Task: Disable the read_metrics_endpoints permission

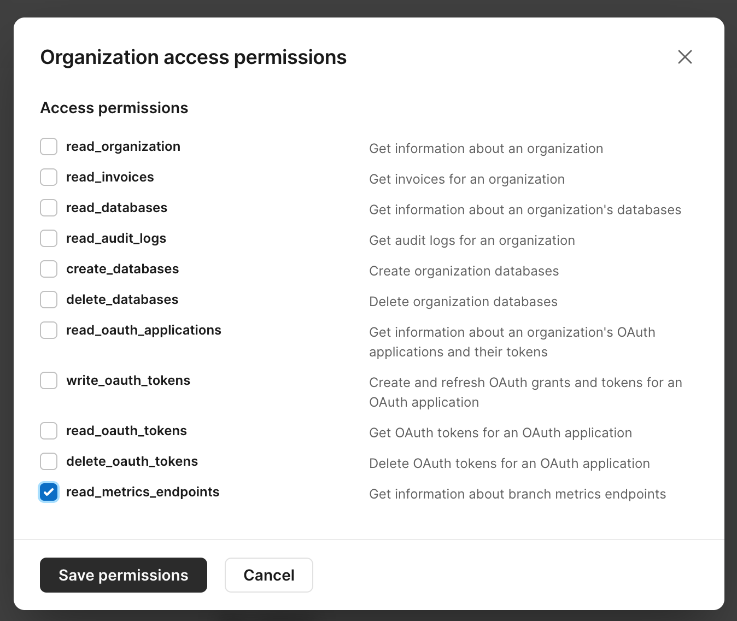Action: pyautogui.click(x=48, y=492)
